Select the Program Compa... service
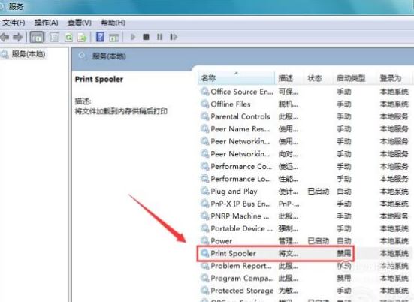The height and width of the screenshot is (302, 414). (x=305, y=278)
